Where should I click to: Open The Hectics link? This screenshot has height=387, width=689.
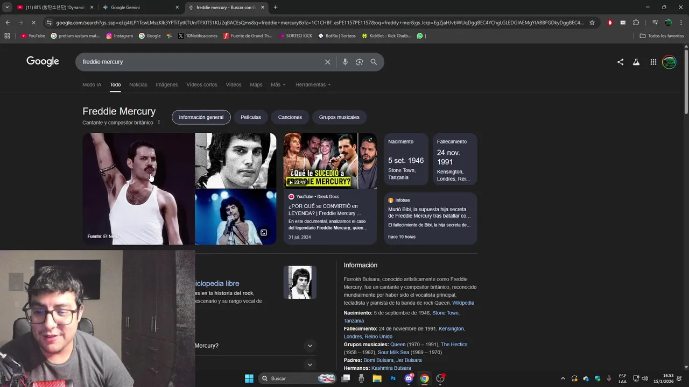(454, 345)
